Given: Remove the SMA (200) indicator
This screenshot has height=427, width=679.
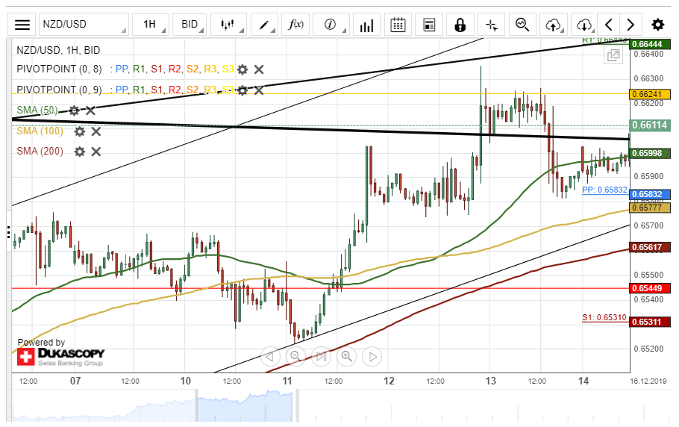Looking at the screenshot, I should [96, 152].
